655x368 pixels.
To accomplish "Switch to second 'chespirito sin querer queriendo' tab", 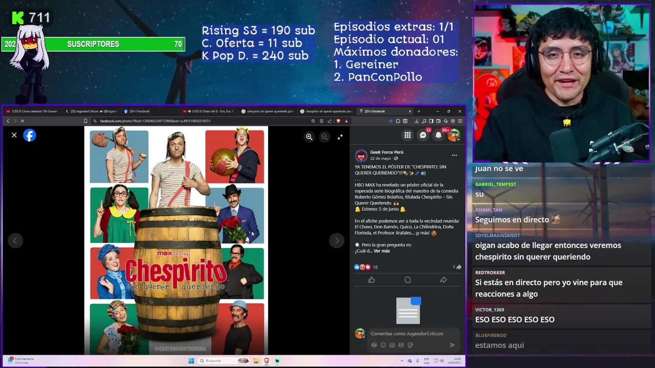I will tap(327, 111).
